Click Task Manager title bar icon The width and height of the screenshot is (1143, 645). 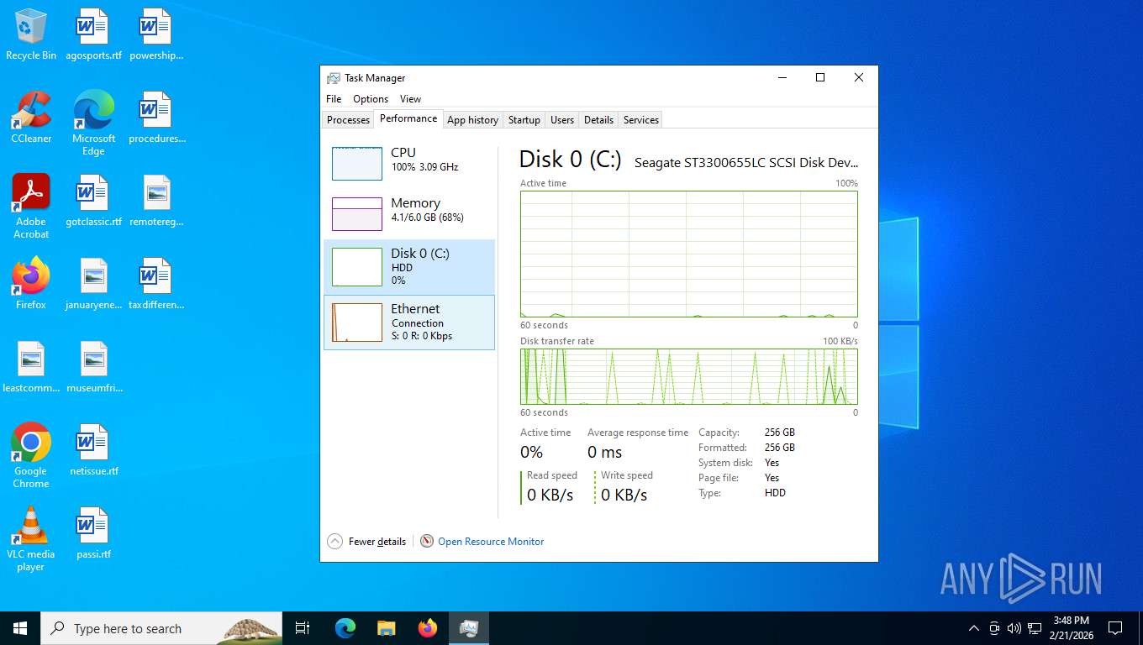(x=334, y=78)
